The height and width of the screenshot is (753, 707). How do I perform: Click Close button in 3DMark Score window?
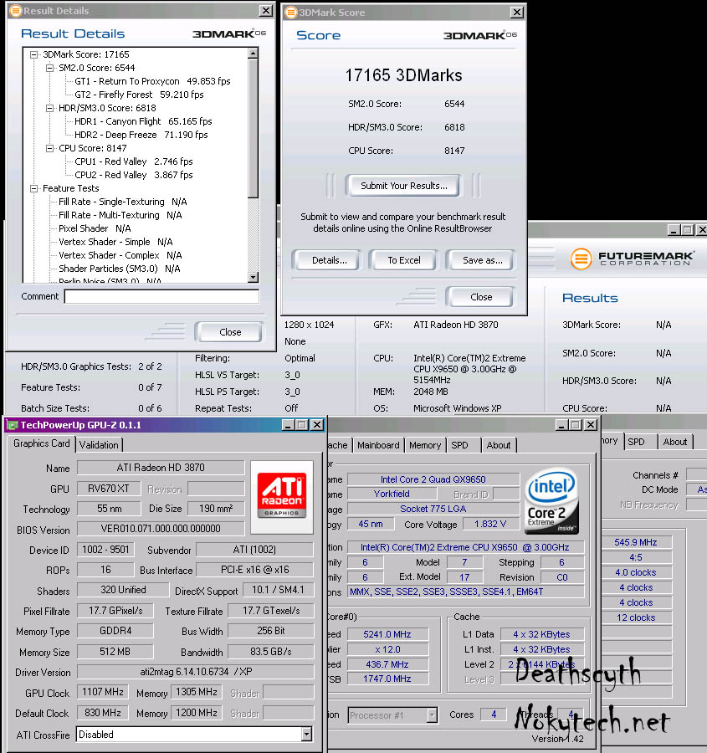tap(481, 297)
